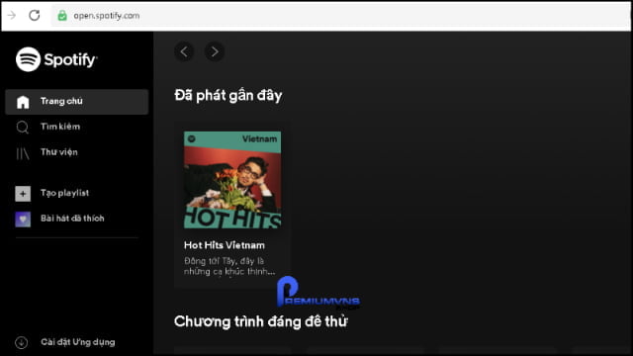Image resolution: width=633 pixels, height=356 pixels.
Task: Click the Spotify logo
Action: tap(56, 59)
